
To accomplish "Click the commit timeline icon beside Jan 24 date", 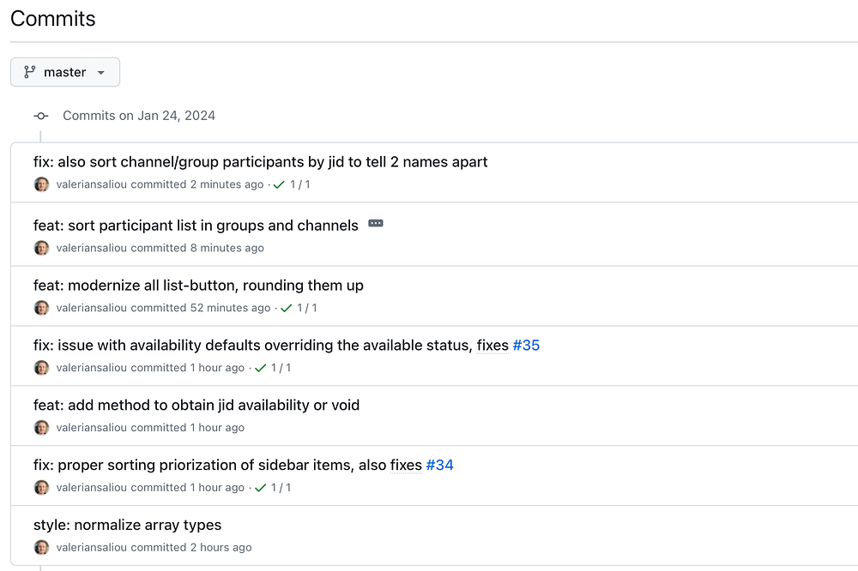I will pyautogui.click(x=40, y=116).
